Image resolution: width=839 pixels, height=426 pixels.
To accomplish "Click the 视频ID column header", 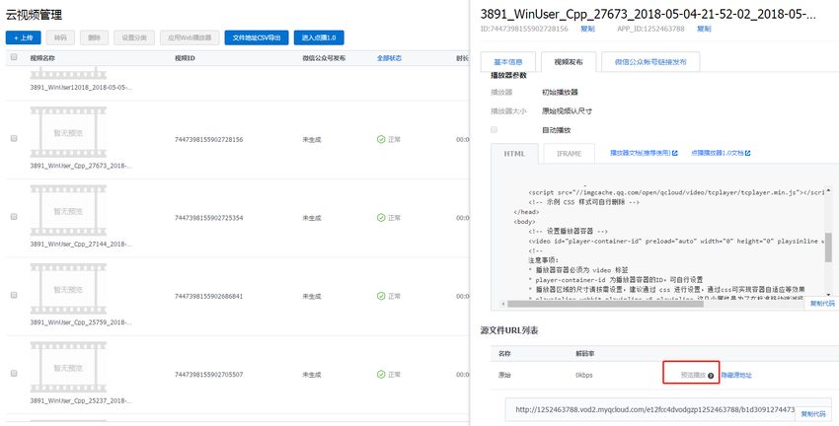I will 185,58.
